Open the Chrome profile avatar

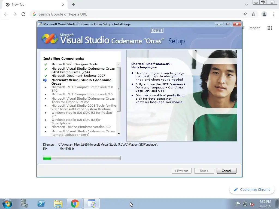coord(264,14)
